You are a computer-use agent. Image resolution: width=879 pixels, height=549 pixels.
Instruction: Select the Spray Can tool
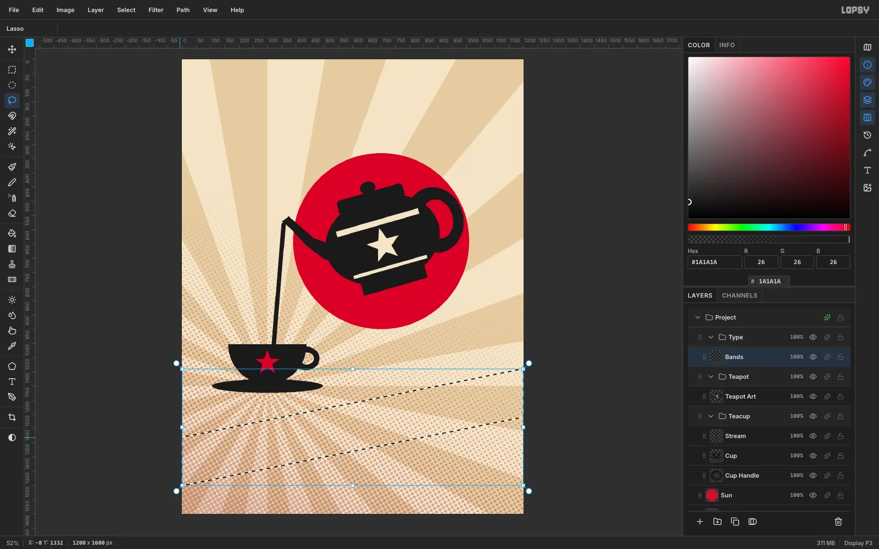point(12,198)
